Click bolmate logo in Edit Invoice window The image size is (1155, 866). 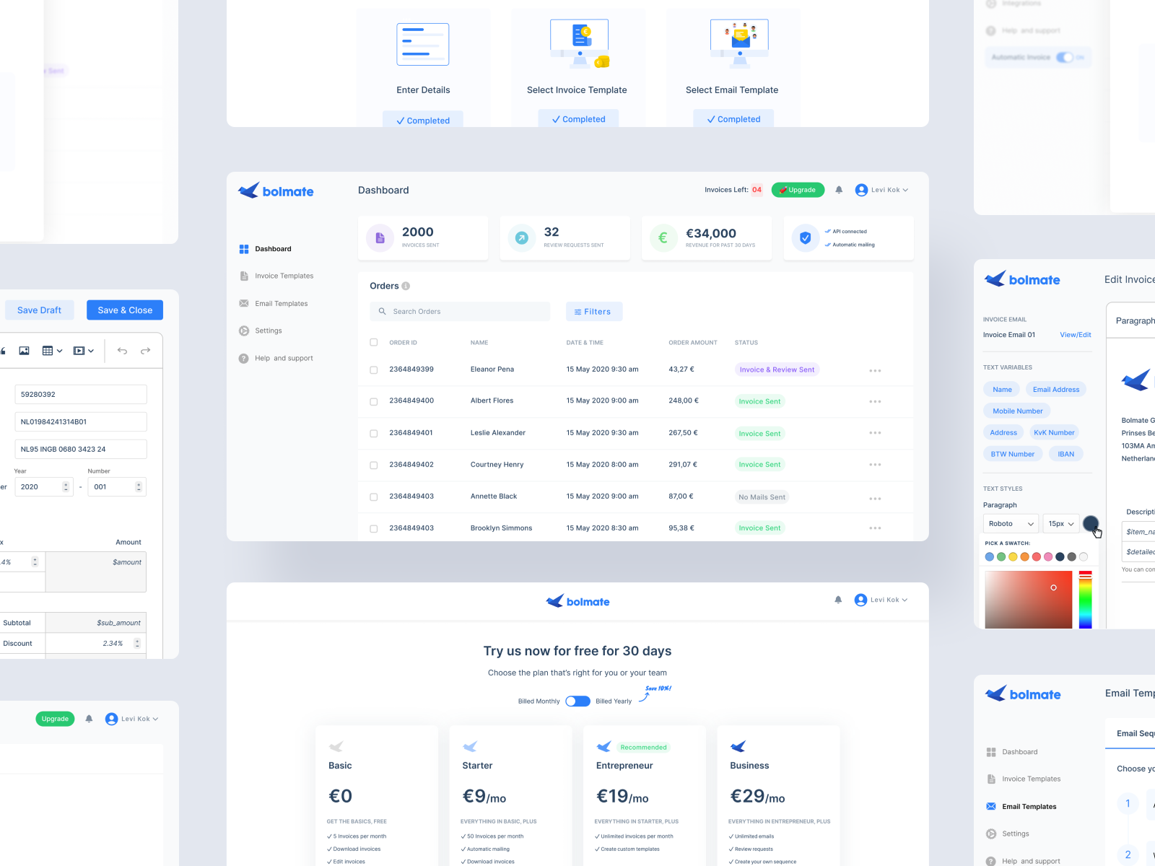1022,279
